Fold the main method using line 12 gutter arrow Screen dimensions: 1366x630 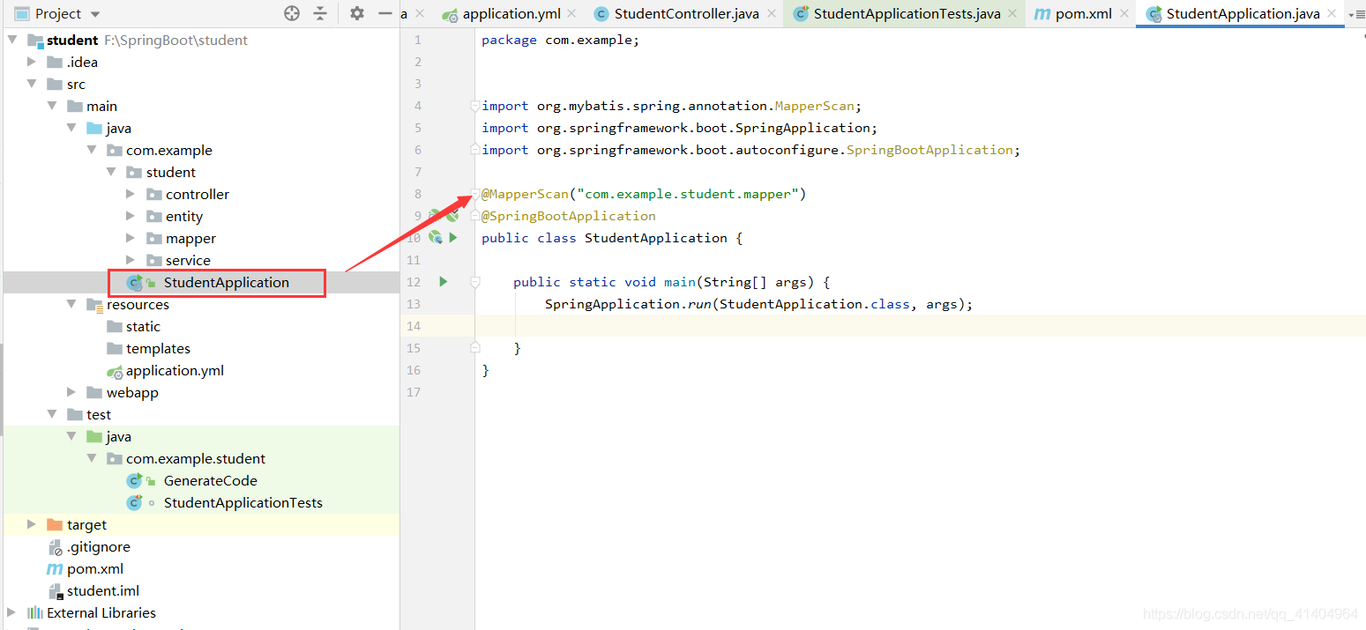pyautogui.click(x=474, y=281)
